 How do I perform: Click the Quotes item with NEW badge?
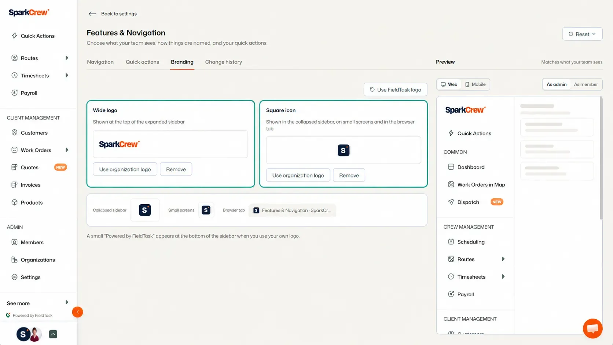click(38, 168)
